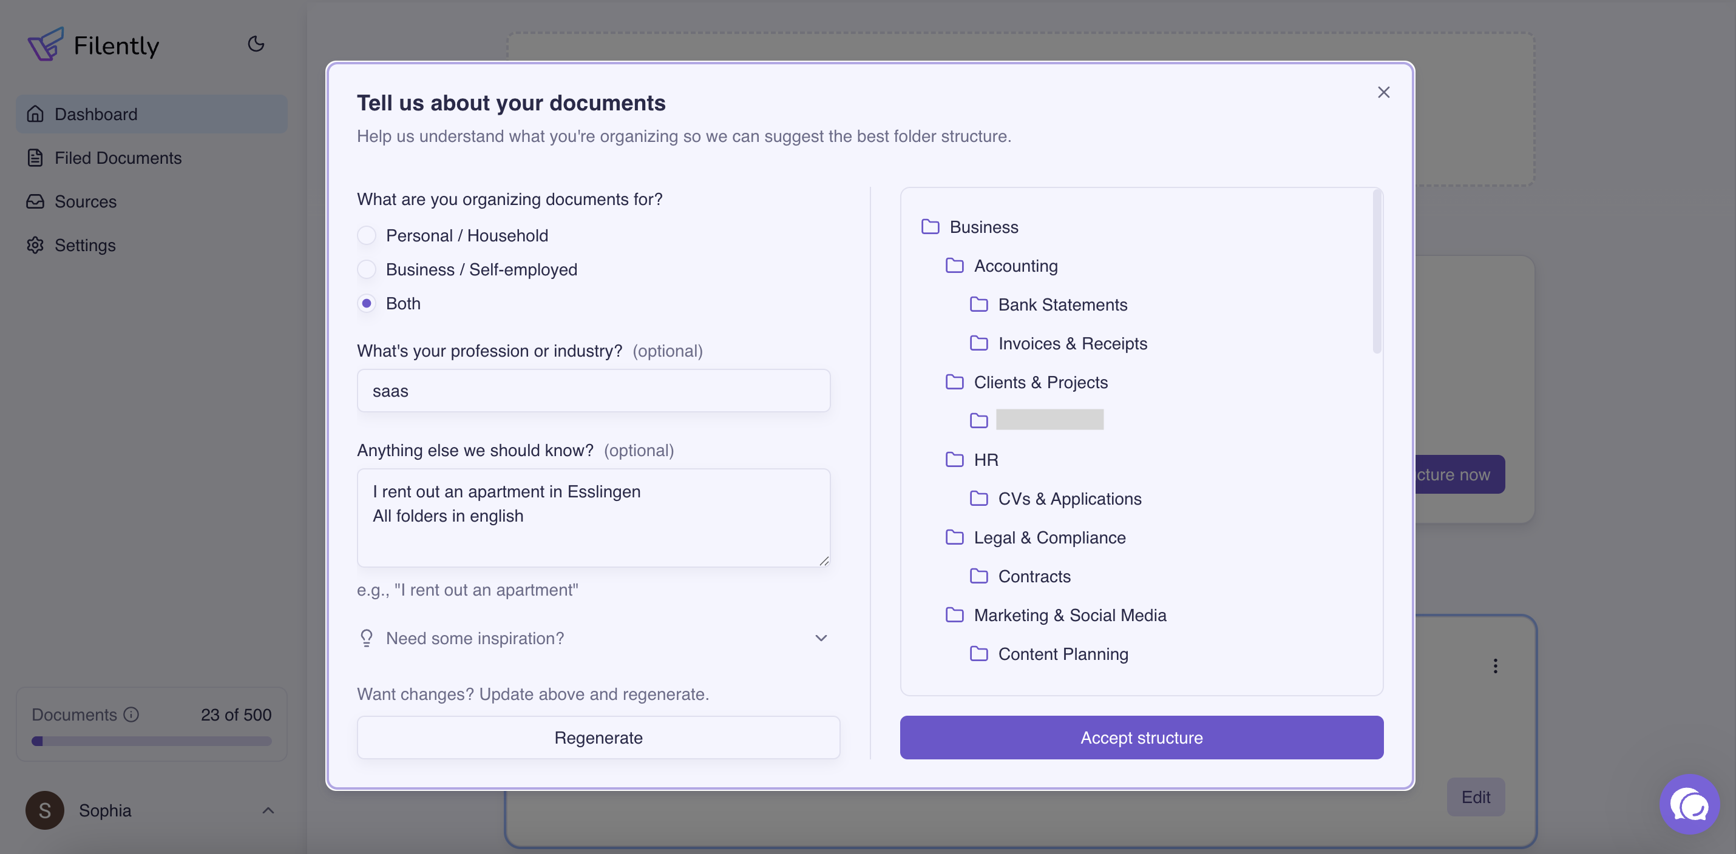Open Filed Documents in sidebar
Screen dimensions: 1736x854
coord(118,158)
